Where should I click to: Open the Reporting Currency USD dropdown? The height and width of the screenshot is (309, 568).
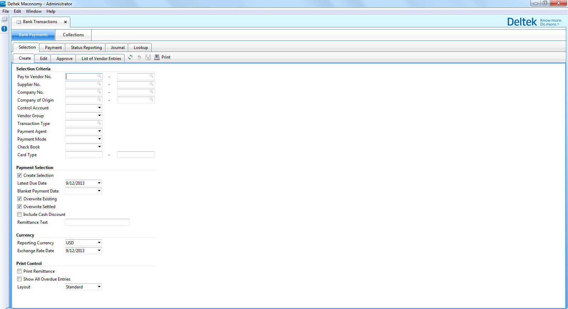pyautogui.click(x=99, y=243)
